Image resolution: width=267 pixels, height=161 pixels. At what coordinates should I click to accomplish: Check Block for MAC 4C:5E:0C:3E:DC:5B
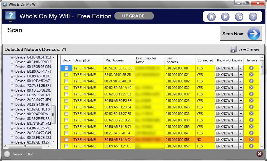pos(67,68)
